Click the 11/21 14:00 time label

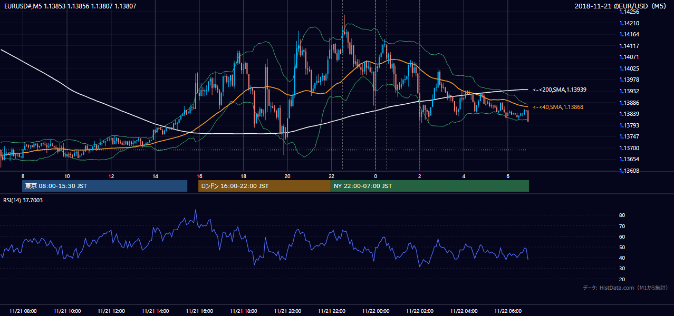click(156, 311)
